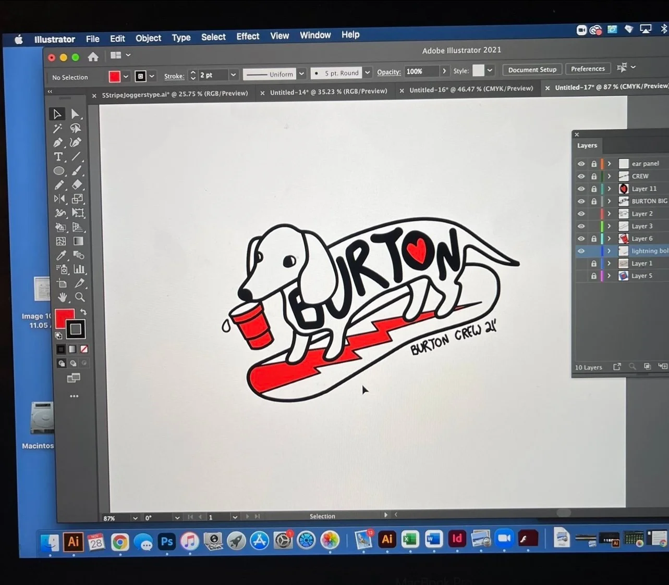This screenshot has width=669, height=585.
Task: Select the Slice tool
Action: coord(79,283)
